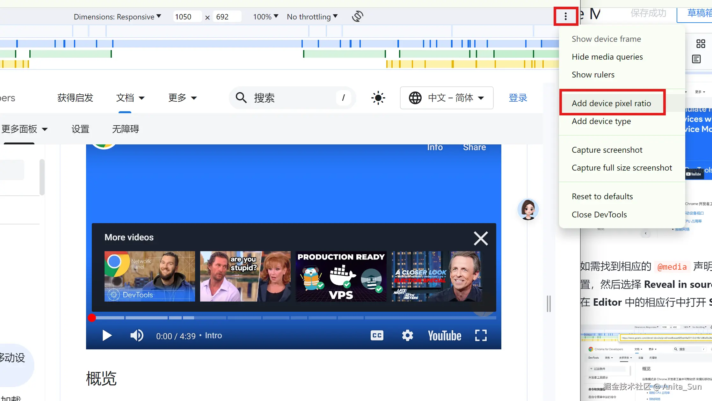Open the No throttling dropdown

click(312, 17)
